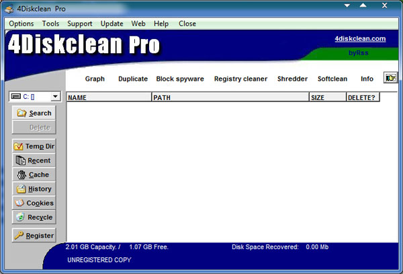Click the 4Diskclean Pro title bar icon
Image resolution: width=403 pixels, height=274 pixels.
pyautogui.click(x=9, y=9)
